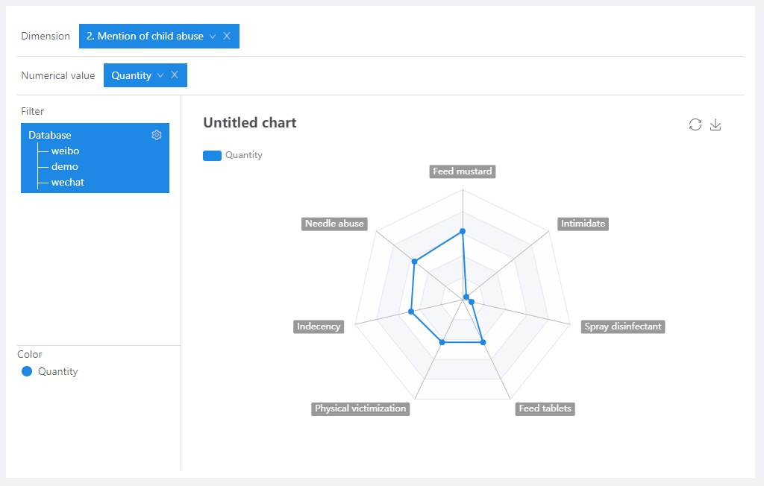The image size is (764, 486).
Task: Expand the Quantity tag dropdown arrow
Action: click(x=160, y=75)
